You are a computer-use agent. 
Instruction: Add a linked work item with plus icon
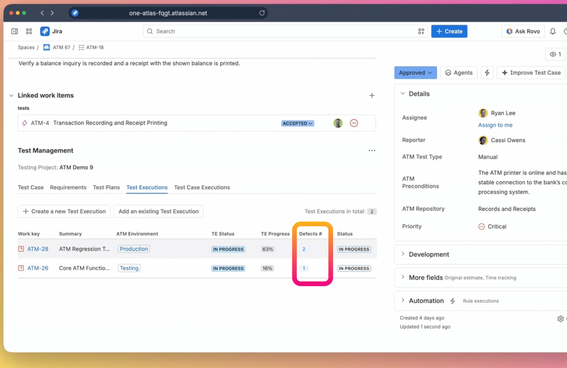pos(372,95)
